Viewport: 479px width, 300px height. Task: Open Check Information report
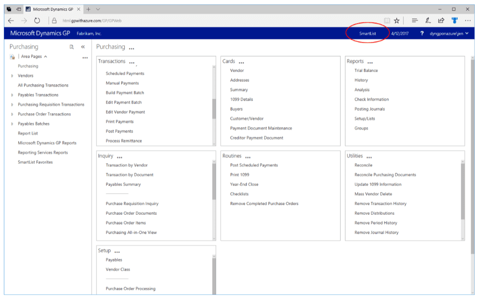click(372, 99)
